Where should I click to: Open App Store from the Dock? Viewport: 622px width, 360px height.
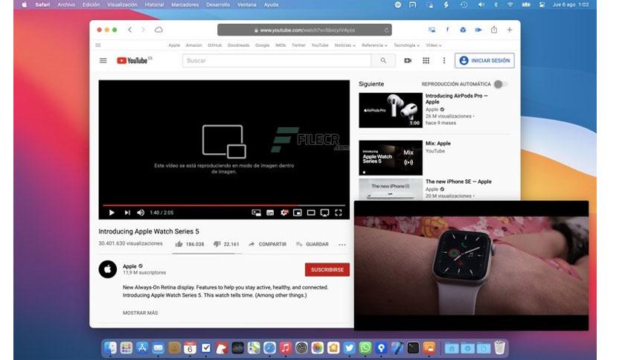coord(142,348)
